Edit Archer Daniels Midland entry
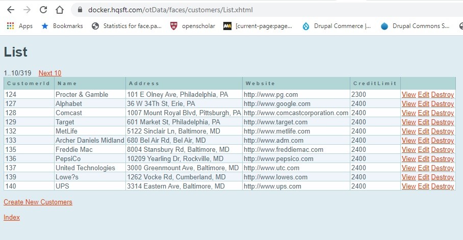This screenshot has height=240, width=463. [x=423, y=140]
